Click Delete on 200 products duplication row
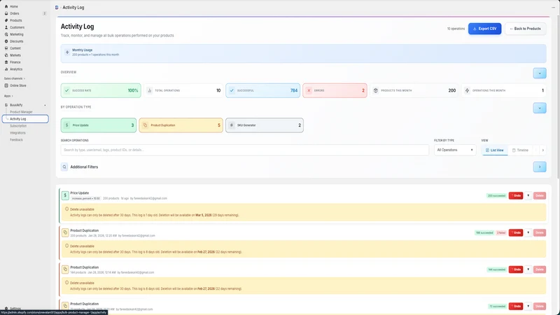Viewport: 560px width, 315px height. tap(540, 232)
